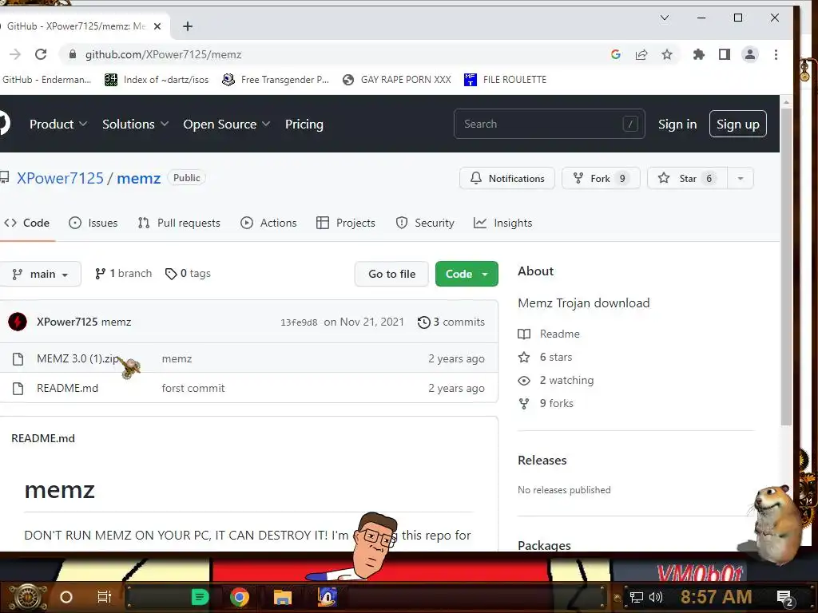Open the Pricing page
Image resolution: width=818 pixels, height=613 pixels.
tap(304, 124)
